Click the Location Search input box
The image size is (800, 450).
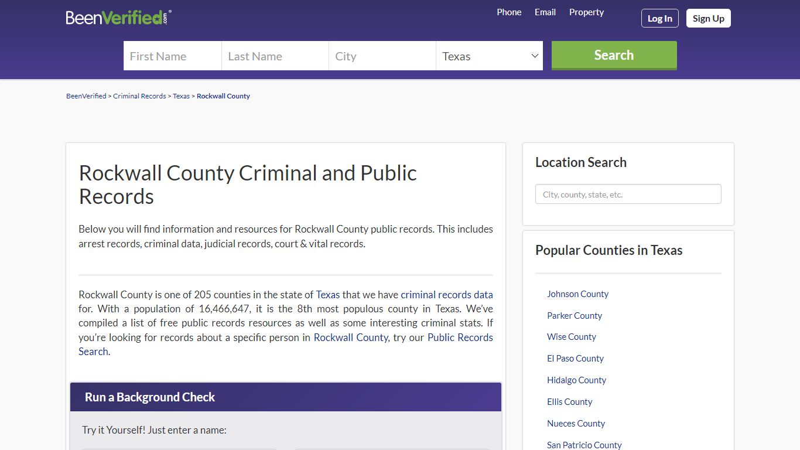pyautogui.click(x=628, y=195)
